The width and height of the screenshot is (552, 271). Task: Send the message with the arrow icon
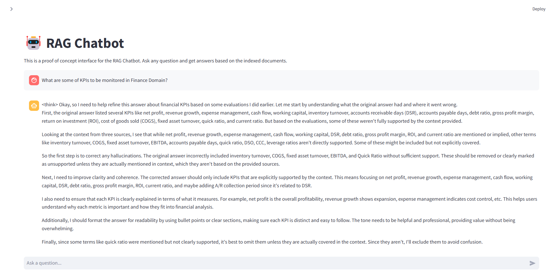coord(532,263)
